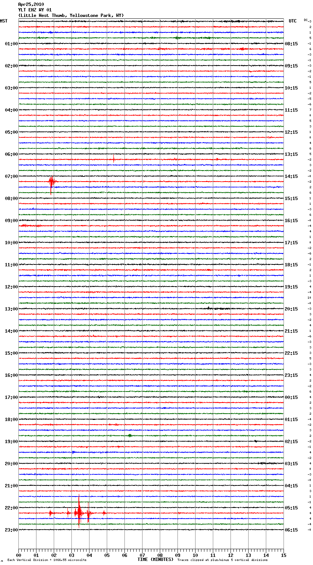Click the MST timezone label
The image size is (313, 565).
tap(4, 21)
